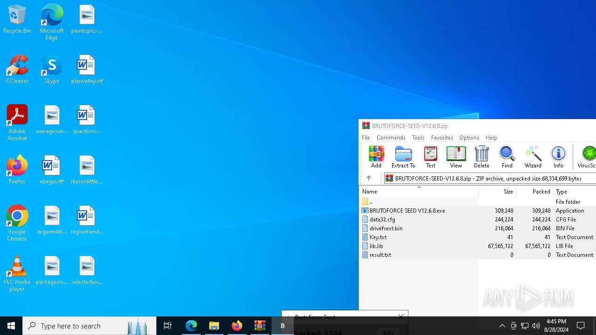Select drivefsext.bin in the archive
This screenshot has height=335, width=596.
tap(478, 228)
